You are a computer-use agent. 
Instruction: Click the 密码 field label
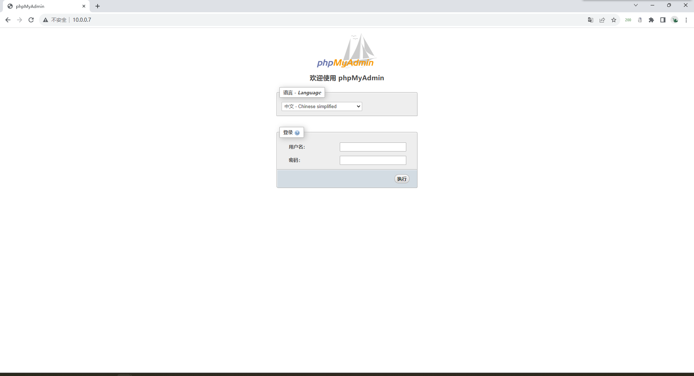(294, 160)
